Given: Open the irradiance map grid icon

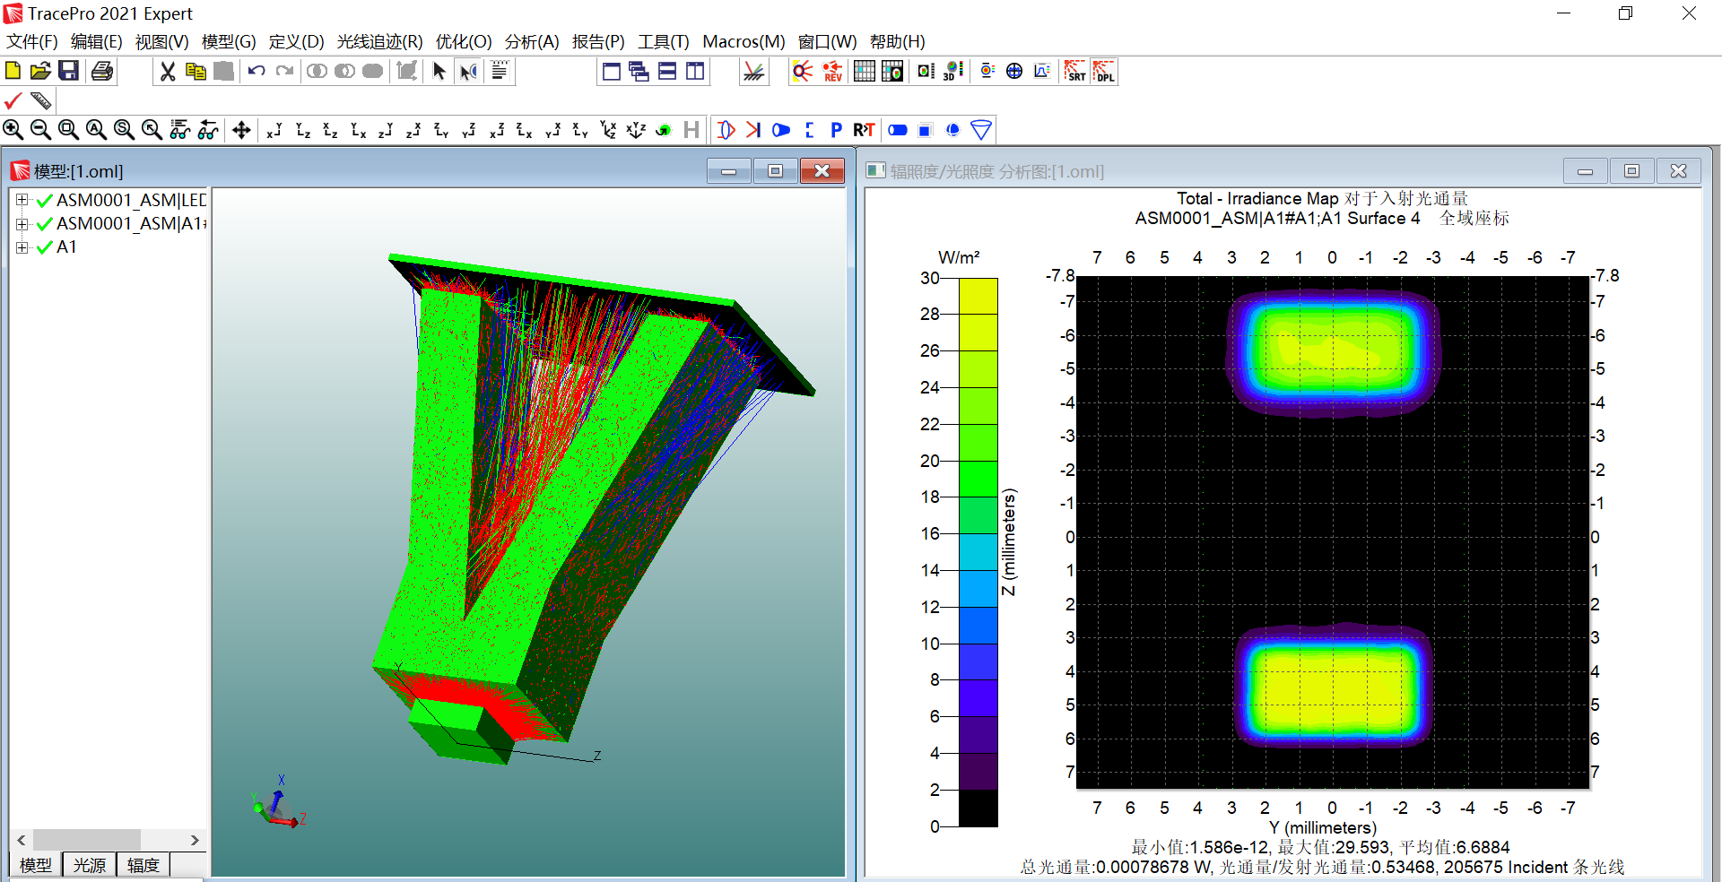Looking at the screenshot, I should (864, 72).
